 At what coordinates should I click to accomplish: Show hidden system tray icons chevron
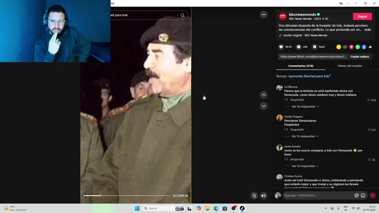(326, 208)
